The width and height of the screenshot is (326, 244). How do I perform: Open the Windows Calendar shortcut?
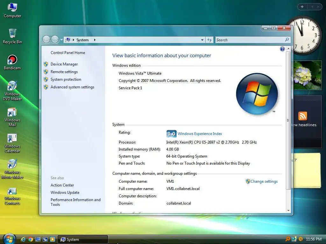(12, 143)
